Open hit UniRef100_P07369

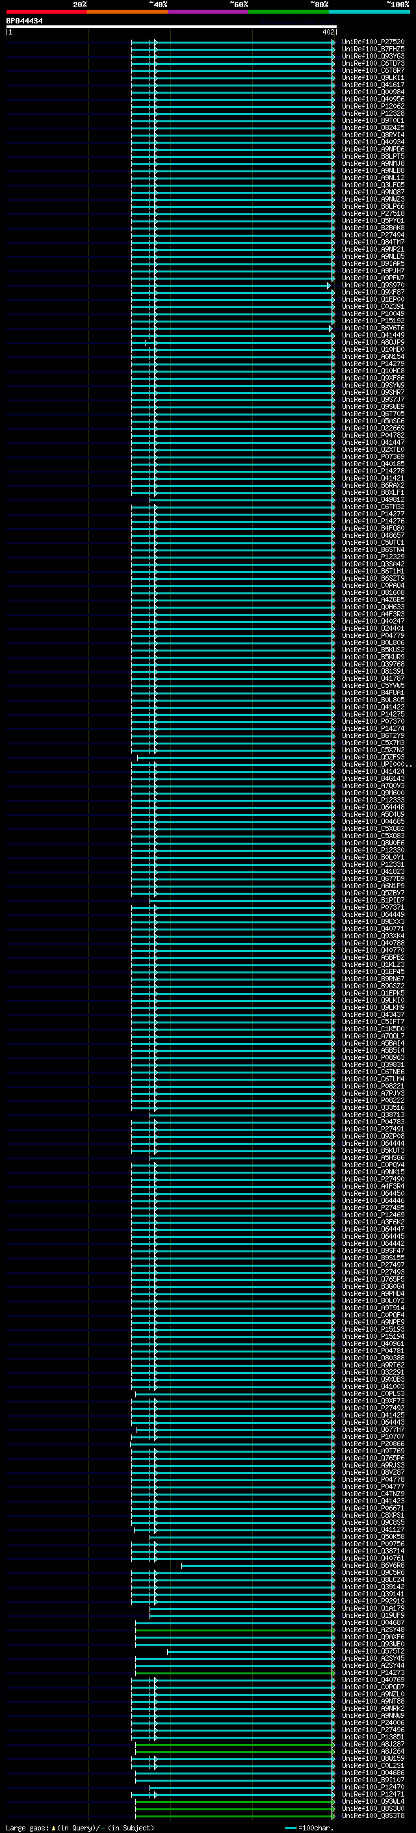tap(373, 457)
